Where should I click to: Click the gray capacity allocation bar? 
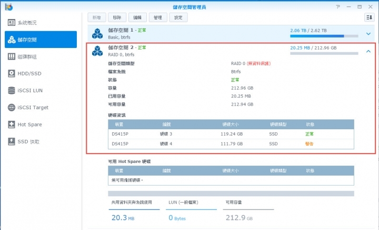pos(231,194)
